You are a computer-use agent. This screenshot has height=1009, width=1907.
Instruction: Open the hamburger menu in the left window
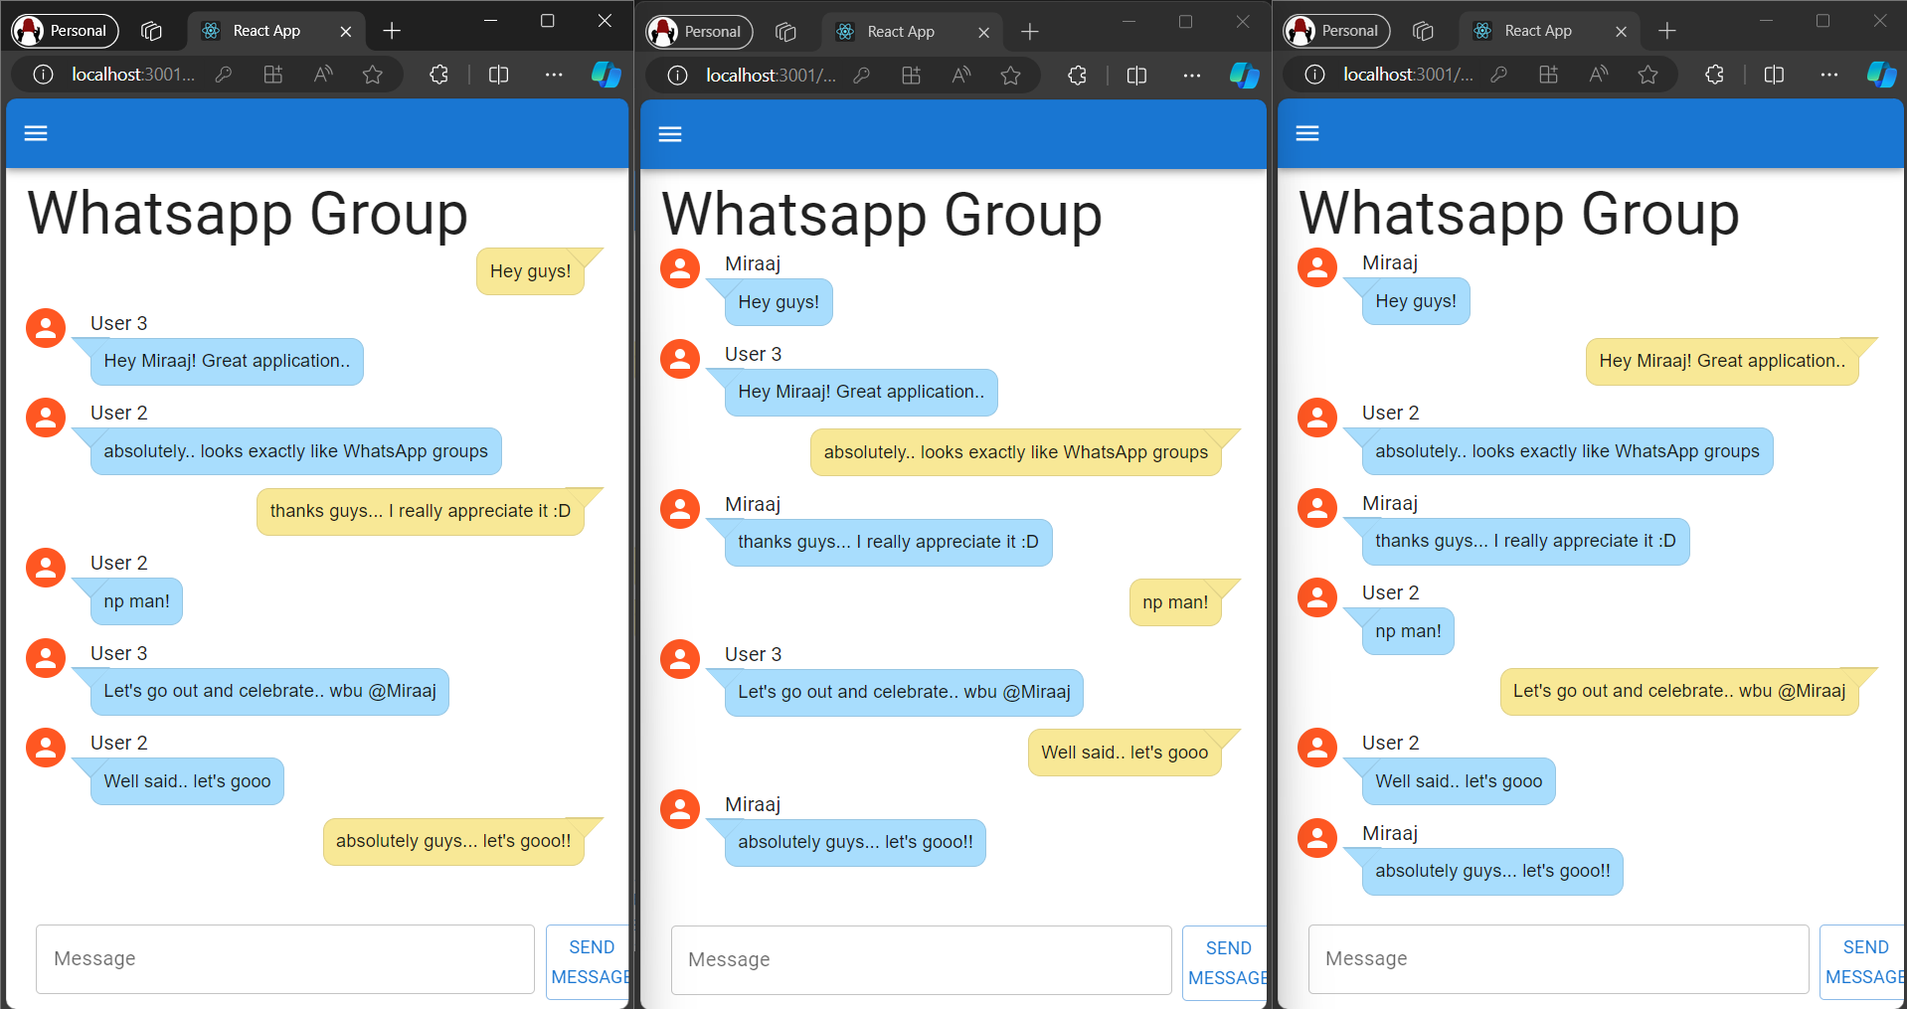[36, 133]
